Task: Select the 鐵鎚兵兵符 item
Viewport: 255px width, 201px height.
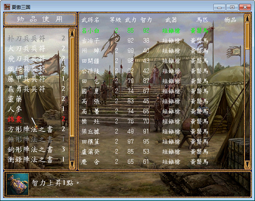Action: tap(36, 69)
